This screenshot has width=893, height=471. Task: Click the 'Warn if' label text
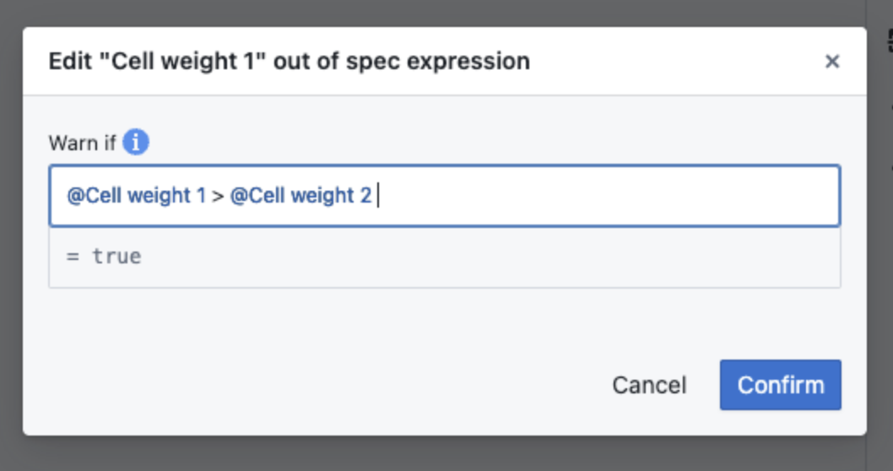(x=82, y=143)
